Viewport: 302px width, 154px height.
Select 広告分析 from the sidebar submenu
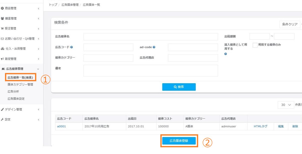tap(13, 91)
